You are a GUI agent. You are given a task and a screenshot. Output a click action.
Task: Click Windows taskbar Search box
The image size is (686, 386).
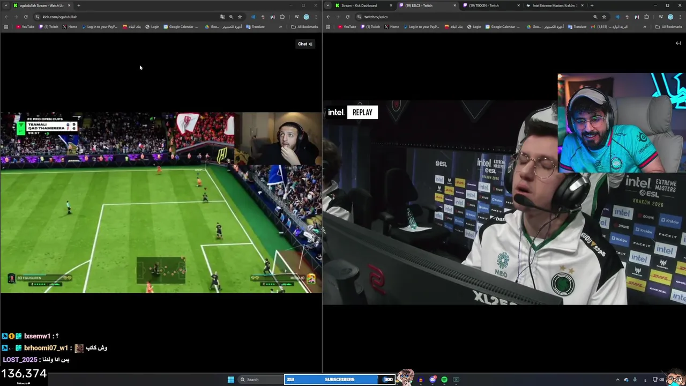tap(260, 380)
